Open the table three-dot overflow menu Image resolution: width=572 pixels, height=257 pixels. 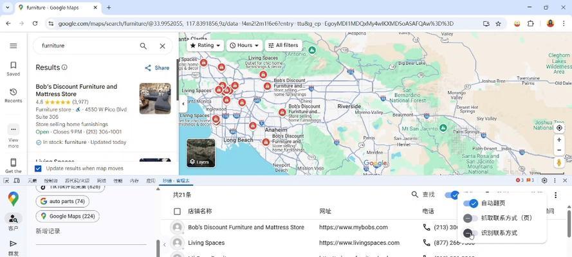pos(555,195)
